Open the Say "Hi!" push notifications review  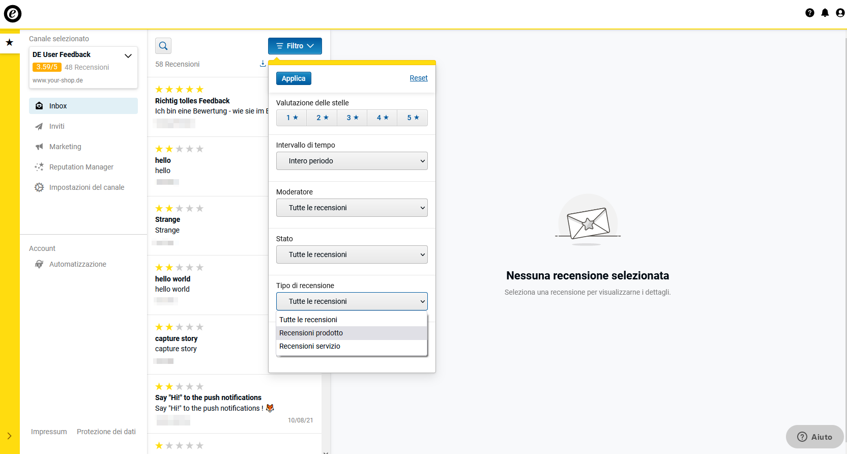tap(235, 404)
